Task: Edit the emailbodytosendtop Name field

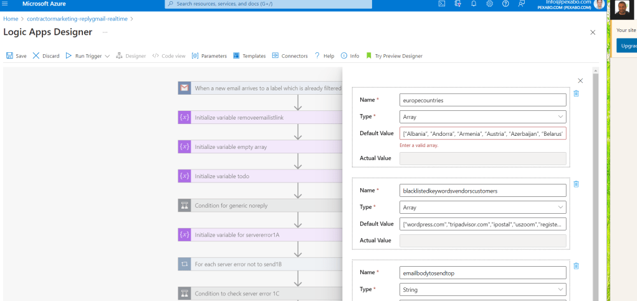Action: pos(482,273)
